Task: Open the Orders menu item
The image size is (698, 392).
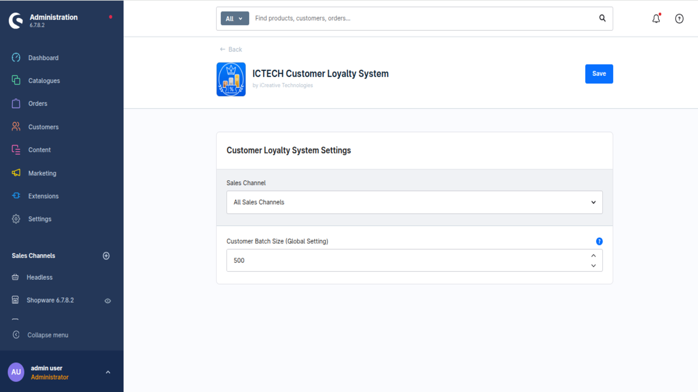Action: coord(38,103)
